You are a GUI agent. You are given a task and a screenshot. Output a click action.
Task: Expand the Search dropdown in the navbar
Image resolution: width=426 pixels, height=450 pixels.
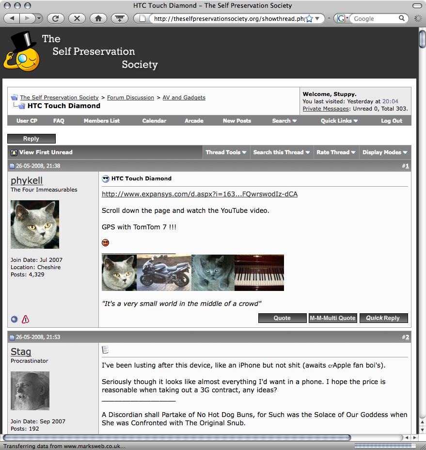pyautogui.click(x=284, y=121)
